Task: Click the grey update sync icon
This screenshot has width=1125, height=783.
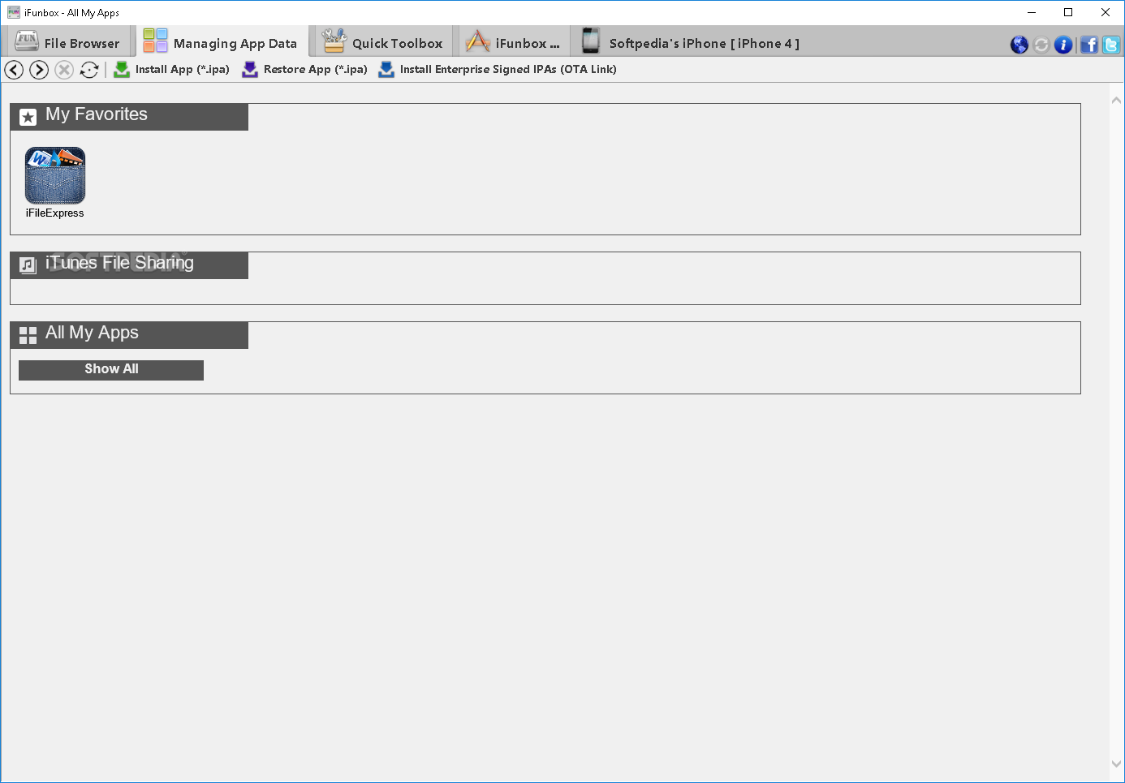Action: [1041, 45]
